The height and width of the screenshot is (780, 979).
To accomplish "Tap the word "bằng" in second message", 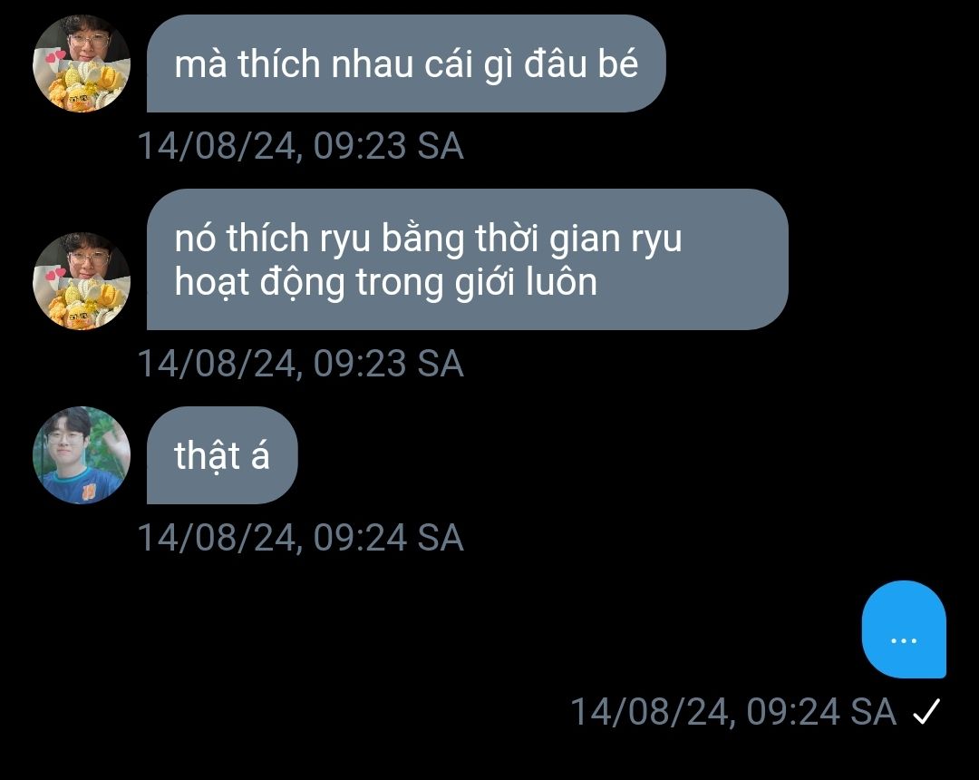I will (x=422, y=239).
